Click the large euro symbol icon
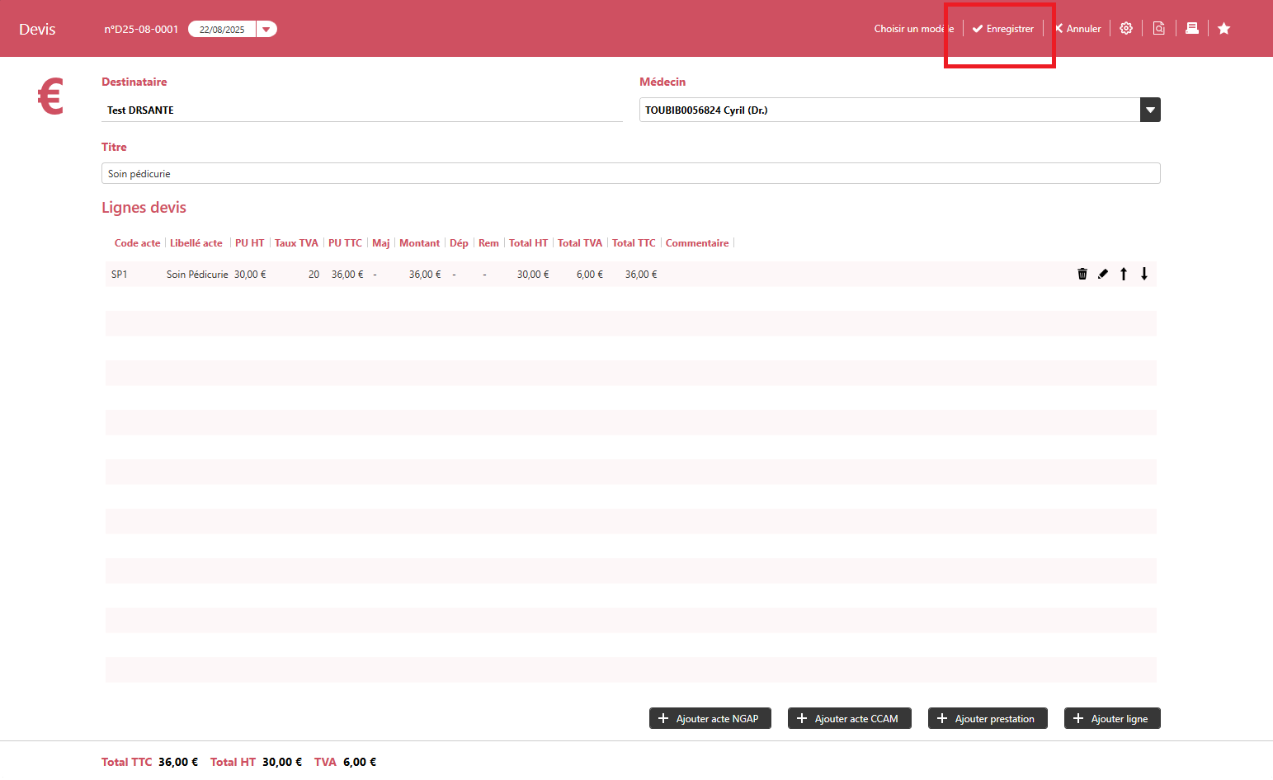The width and height of the screenshot is (1273, 780). [50, 96]
